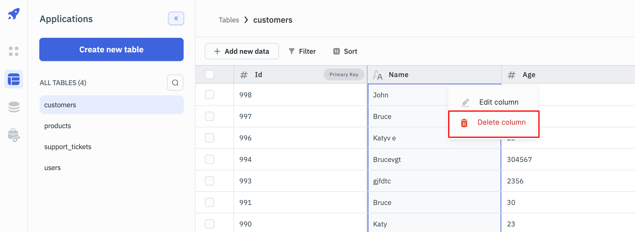Open the database stack icon
The image size is (635, 232).
tap(14, 107)
